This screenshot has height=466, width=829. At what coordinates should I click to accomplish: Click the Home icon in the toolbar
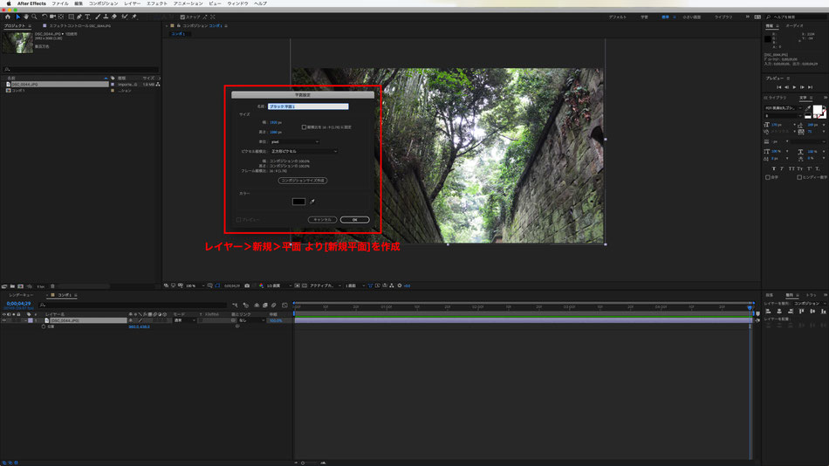[x=8, y=17]
